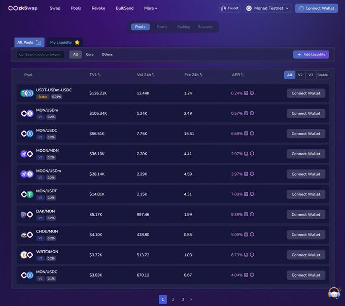Image resolution: width=345 pixels, height=306 pixels.
Task: Filter pools by Core
Action: 90,54
